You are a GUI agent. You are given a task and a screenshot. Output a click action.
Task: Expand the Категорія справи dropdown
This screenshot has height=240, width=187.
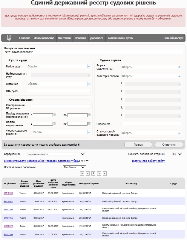coord(179,76)
